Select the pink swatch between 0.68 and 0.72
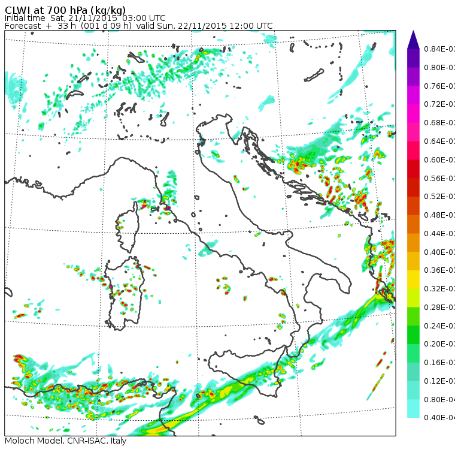 point(413,114)
